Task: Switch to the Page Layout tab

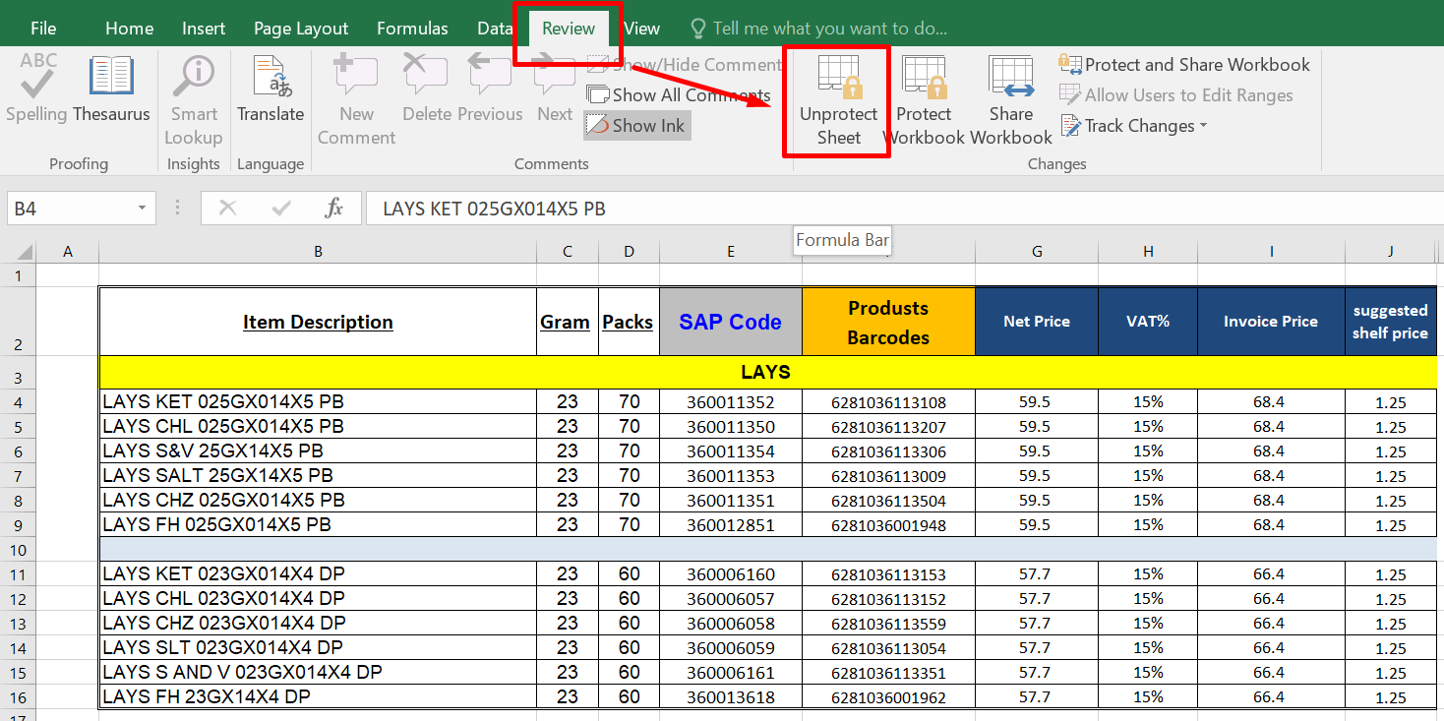Action: pyautogui.click(x=301, y=29)
